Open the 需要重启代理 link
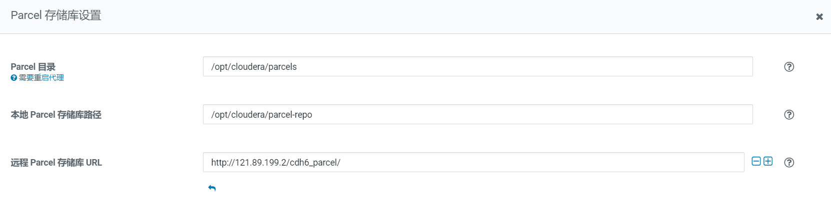831x200 pixels. coord(41,78)
